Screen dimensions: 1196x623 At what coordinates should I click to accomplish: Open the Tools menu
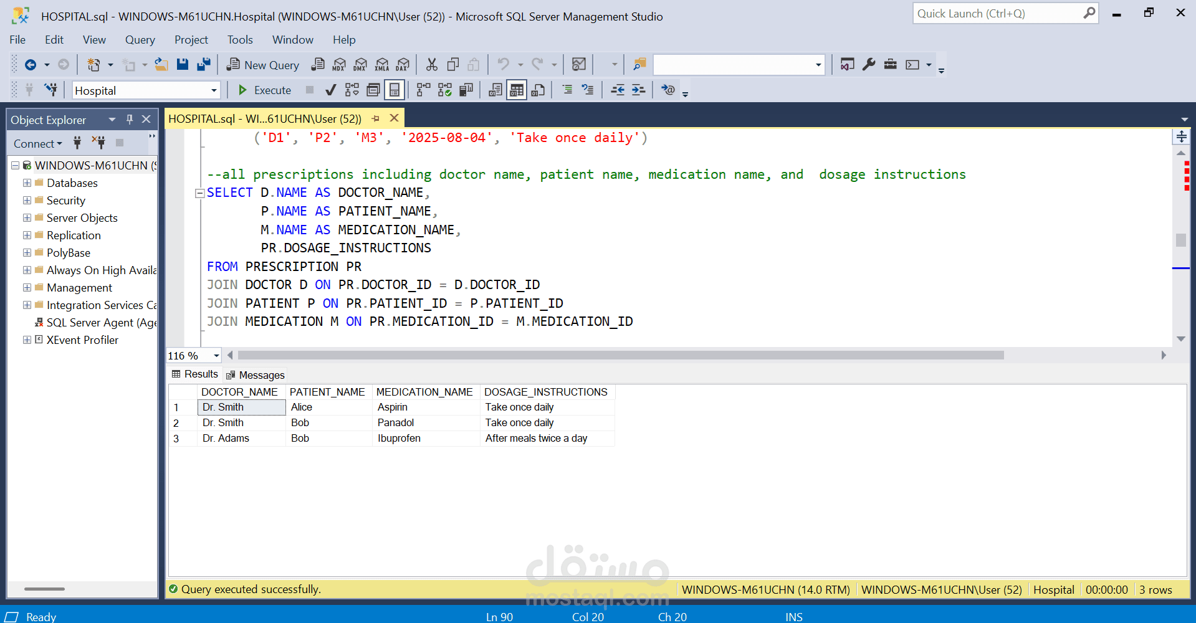click(240, 40)
